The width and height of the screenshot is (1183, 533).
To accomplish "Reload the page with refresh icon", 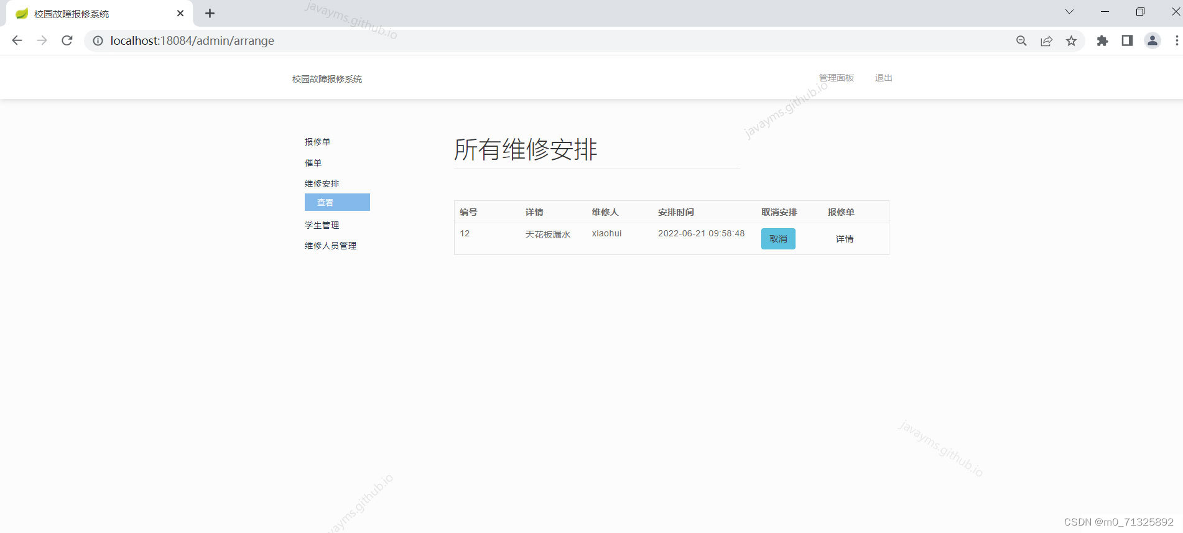I will [67, 40].
